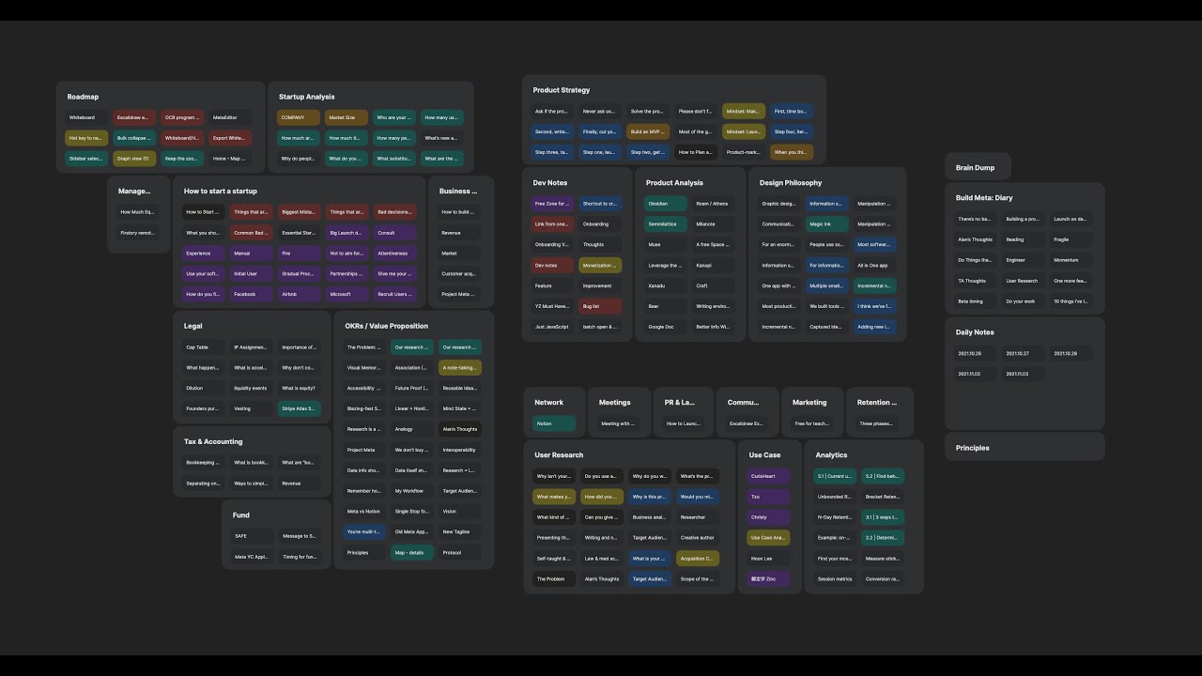
Task: Click the 'Product Strategy' group heading
Action: pyautogui.click(x=562, y=90)
